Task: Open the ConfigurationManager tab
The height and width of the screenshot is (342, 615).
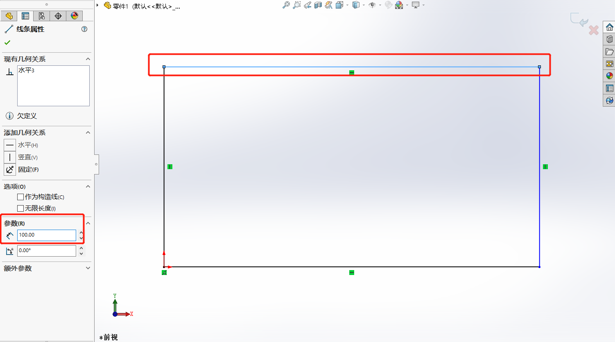Action: tap(41, 16)
